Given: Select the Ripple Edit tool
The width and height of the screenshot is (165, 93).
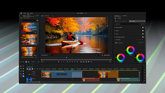Looking at the screenshot, I should 21,69.
